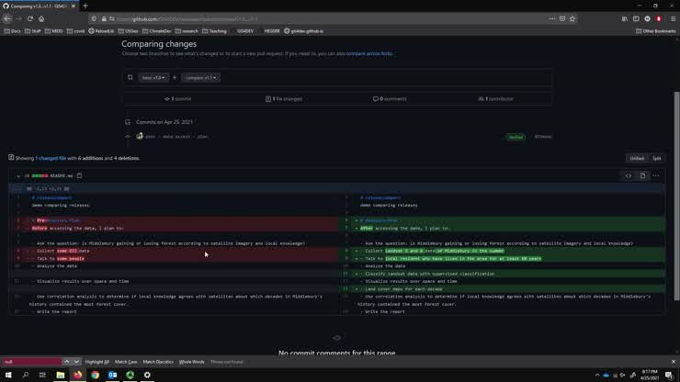
Task: Open Chrome from the taskbar
Action: coord(95,375)
